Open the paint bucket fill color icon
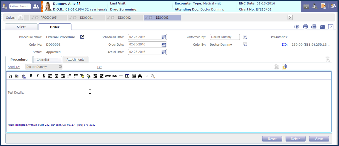This screenshot has width=339, height=146. [89, 76]
